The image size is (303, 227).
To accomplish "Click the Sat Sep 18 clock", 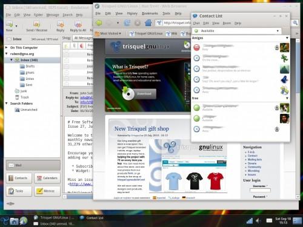I will (283, 220).
